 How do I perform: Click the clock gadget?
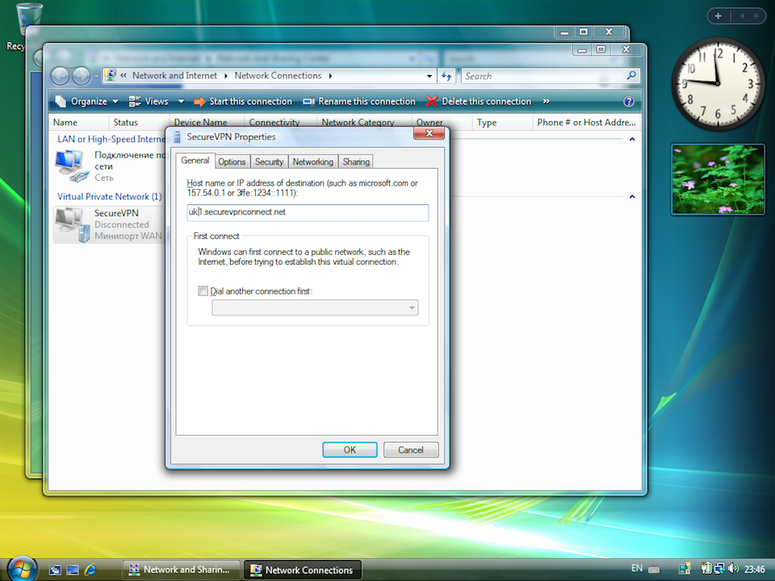point(718,83)
